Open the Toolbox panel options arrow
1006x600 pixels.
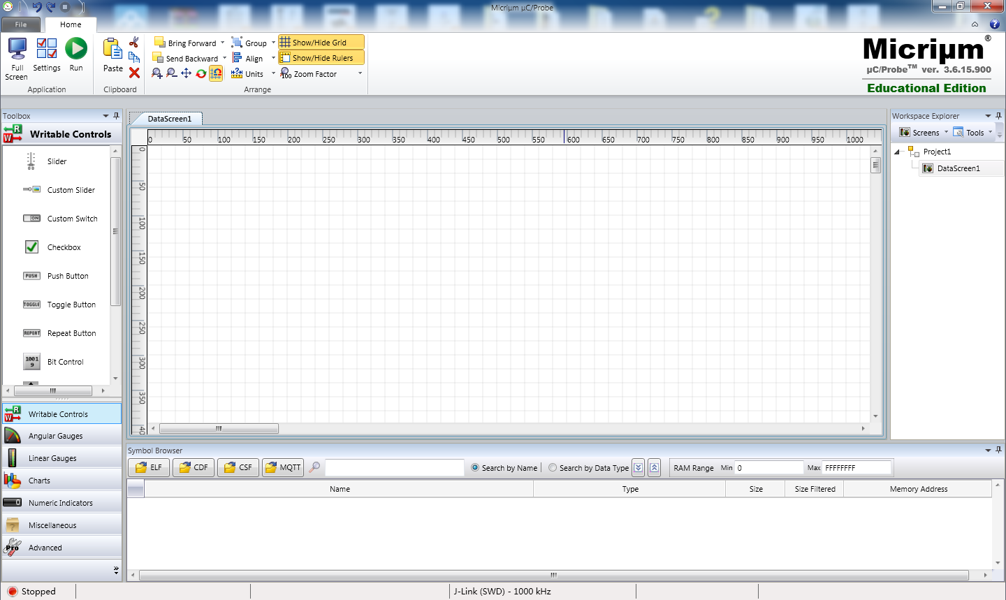point(106,116)
